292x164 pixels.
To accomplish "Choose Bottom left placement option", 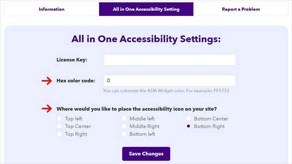I will pyautogui.click(x=124, y=134).
